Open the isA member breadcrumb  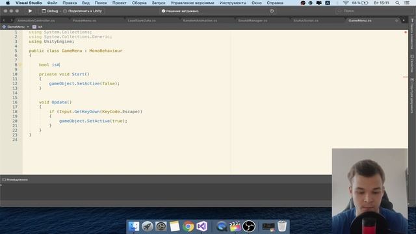click(x=38, y=27)
